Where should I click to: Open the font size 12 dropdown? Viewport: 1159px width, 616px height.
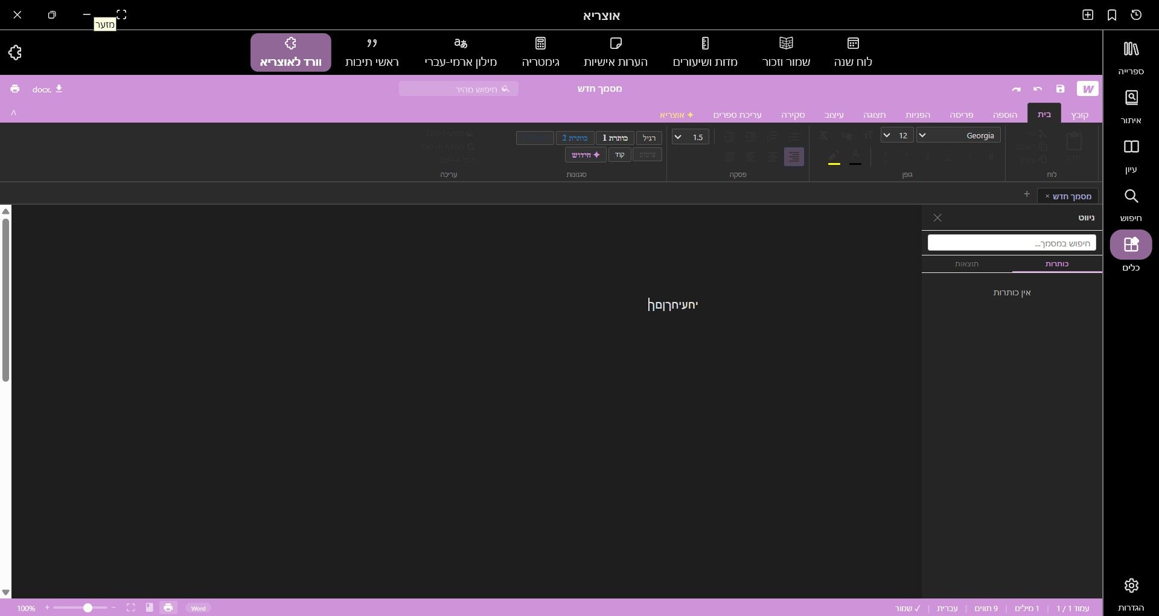[x=896, y=135]
